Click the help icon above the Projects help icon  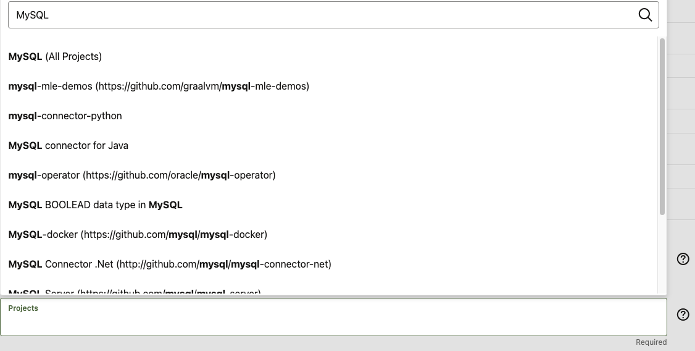pos(683,259)
